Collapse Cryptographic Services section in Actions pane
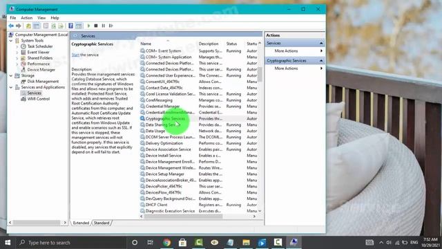 (321, 61)
